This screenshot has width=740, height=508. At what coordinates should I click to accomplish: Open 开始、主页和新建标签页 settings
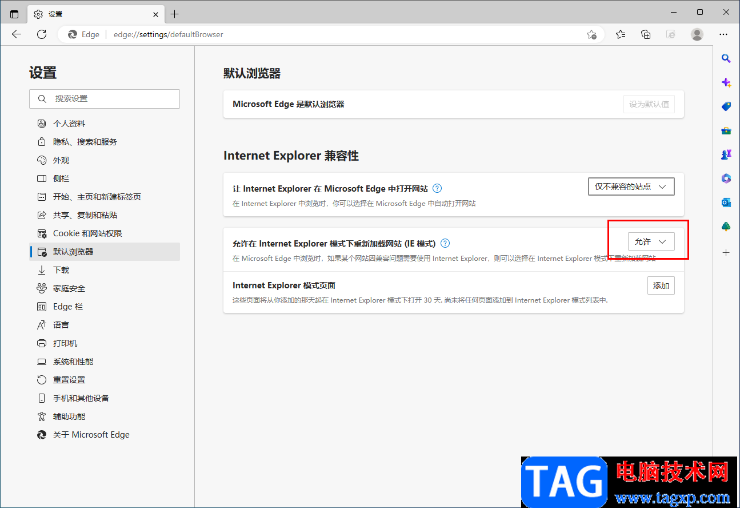point(105,197)
